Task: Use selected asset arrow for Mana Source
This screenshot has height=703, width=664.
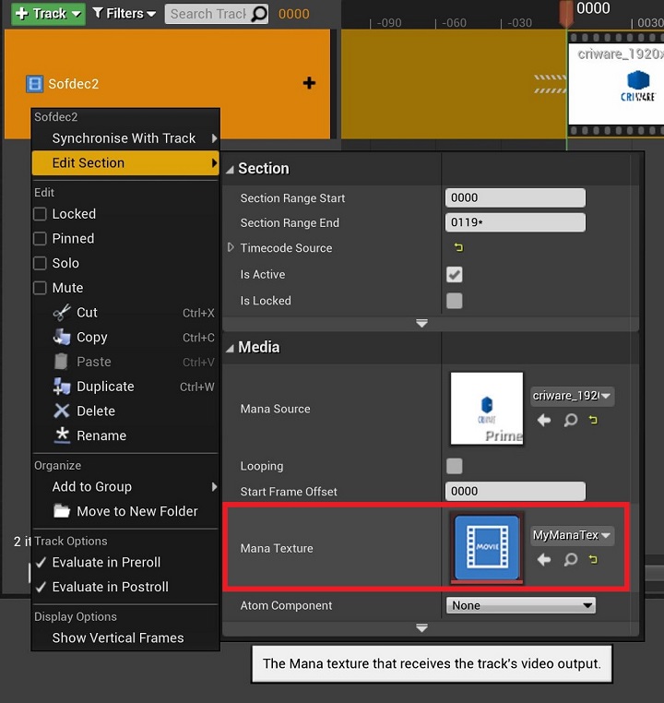Action: pos(544,420)
